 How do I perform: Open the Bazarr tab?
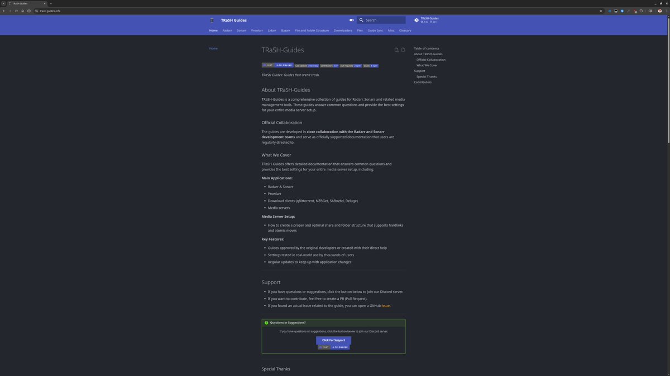285,31
